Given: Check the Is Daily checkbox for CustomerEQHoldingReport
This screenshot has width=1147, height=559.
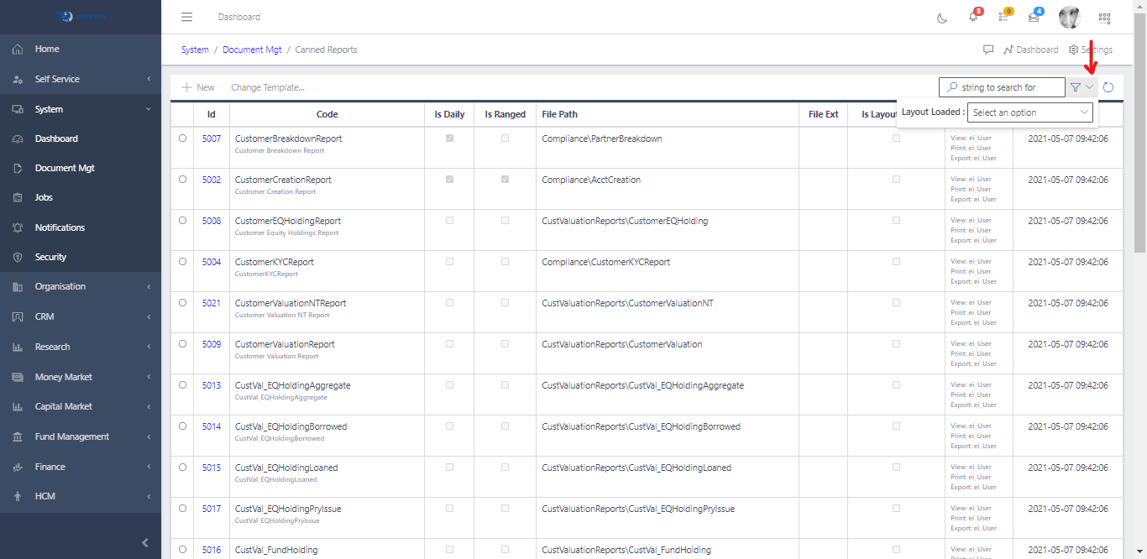Looking at the screenshot, I should pos(449,220).
